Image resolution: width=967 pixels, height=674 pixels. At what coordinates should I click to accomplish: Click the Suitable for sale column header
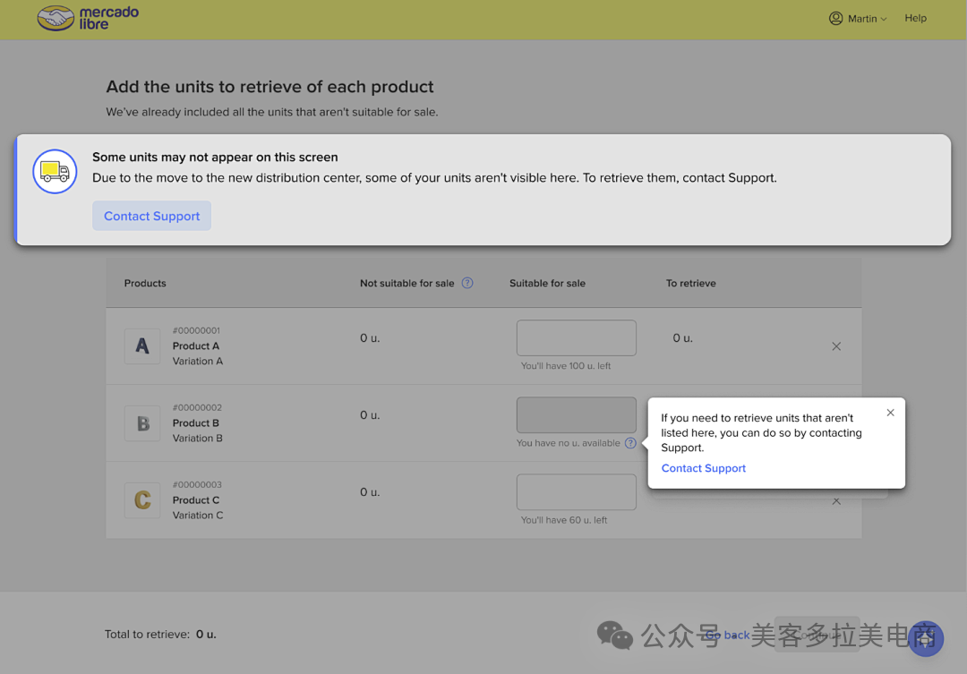pyautogui.click(x=547, y=283)
